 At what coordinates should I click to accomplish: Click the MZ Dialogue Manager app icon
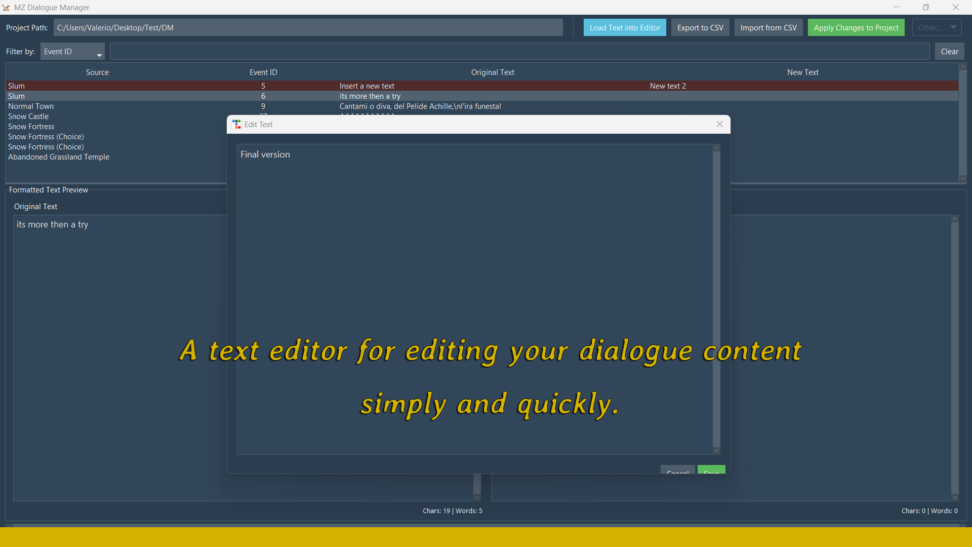[6, 8]
